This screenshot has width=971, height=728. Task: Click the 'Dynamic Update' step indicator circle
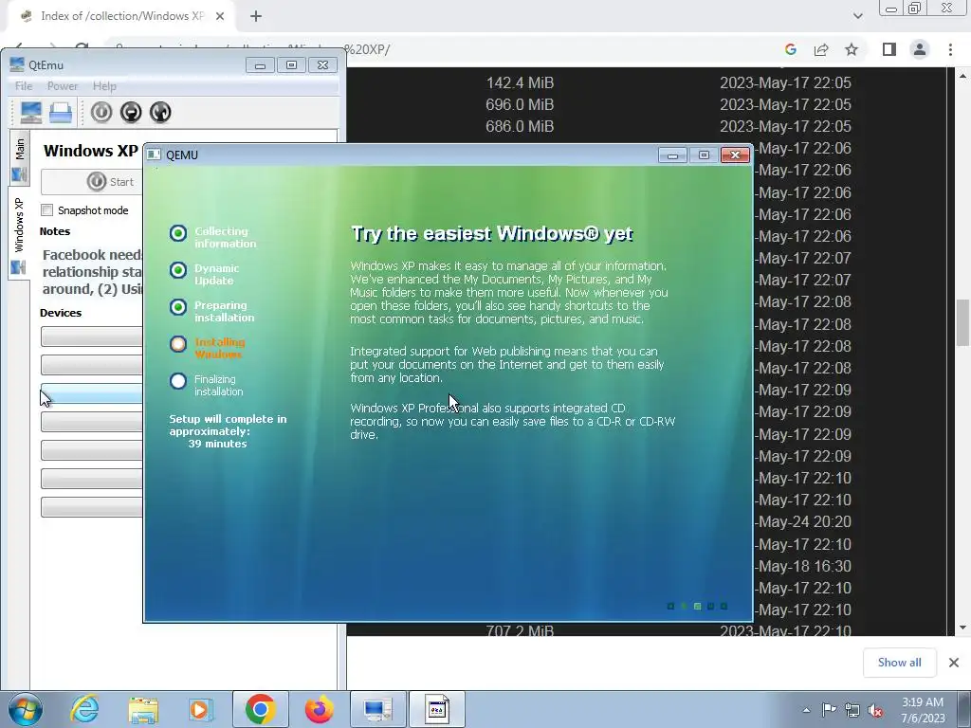177,270
